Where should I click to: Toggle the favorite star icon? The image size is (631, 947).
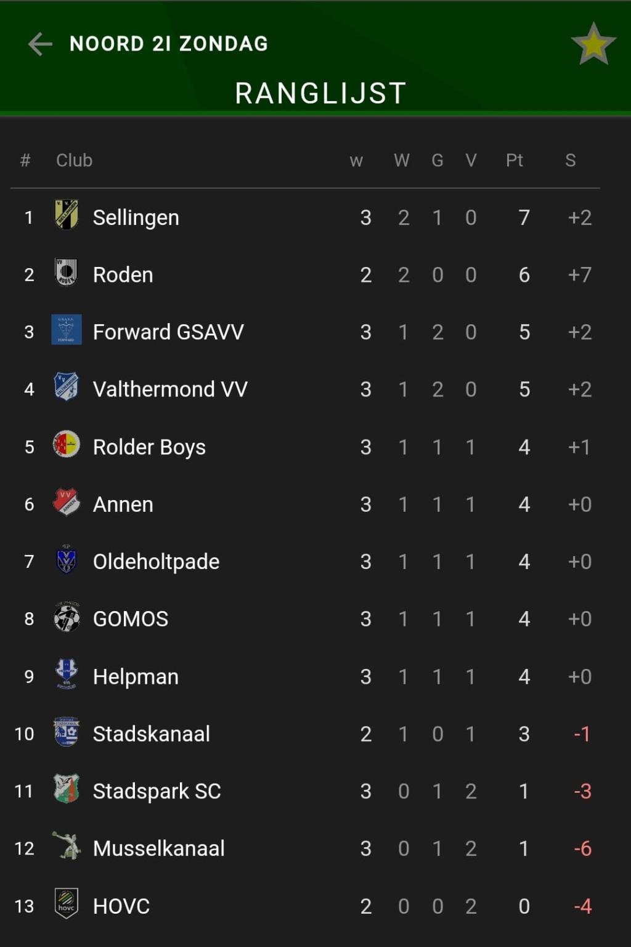click(x=593, y=44)
